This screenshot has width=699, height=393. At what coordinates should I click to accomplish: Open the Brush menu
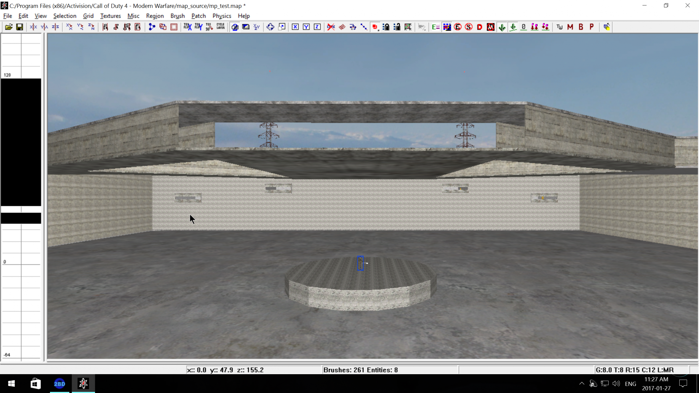178,16
